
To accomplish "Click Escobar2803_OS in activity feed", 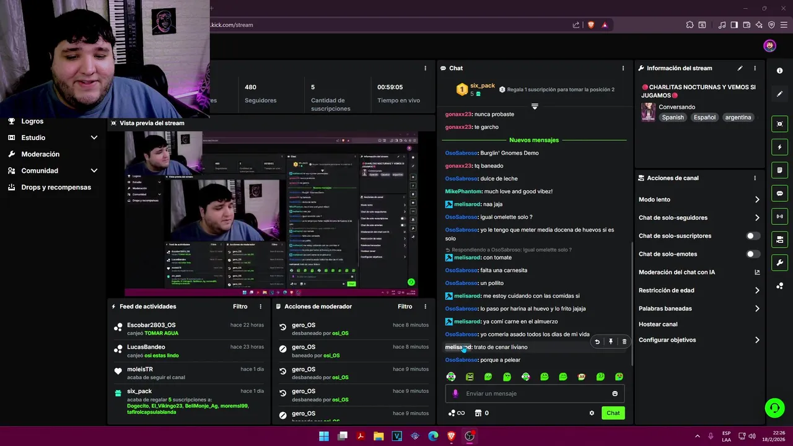I will [151, 325].
